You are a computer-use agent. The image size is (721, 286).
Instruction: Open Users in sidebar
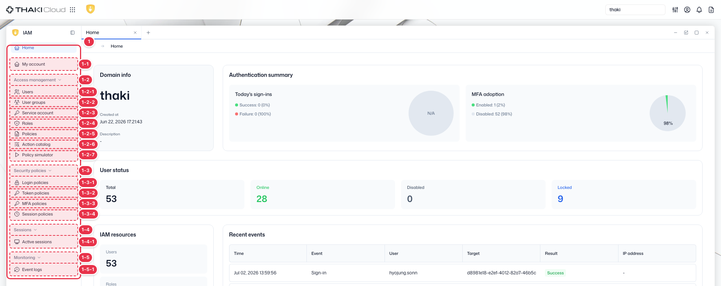pos(44,92)
